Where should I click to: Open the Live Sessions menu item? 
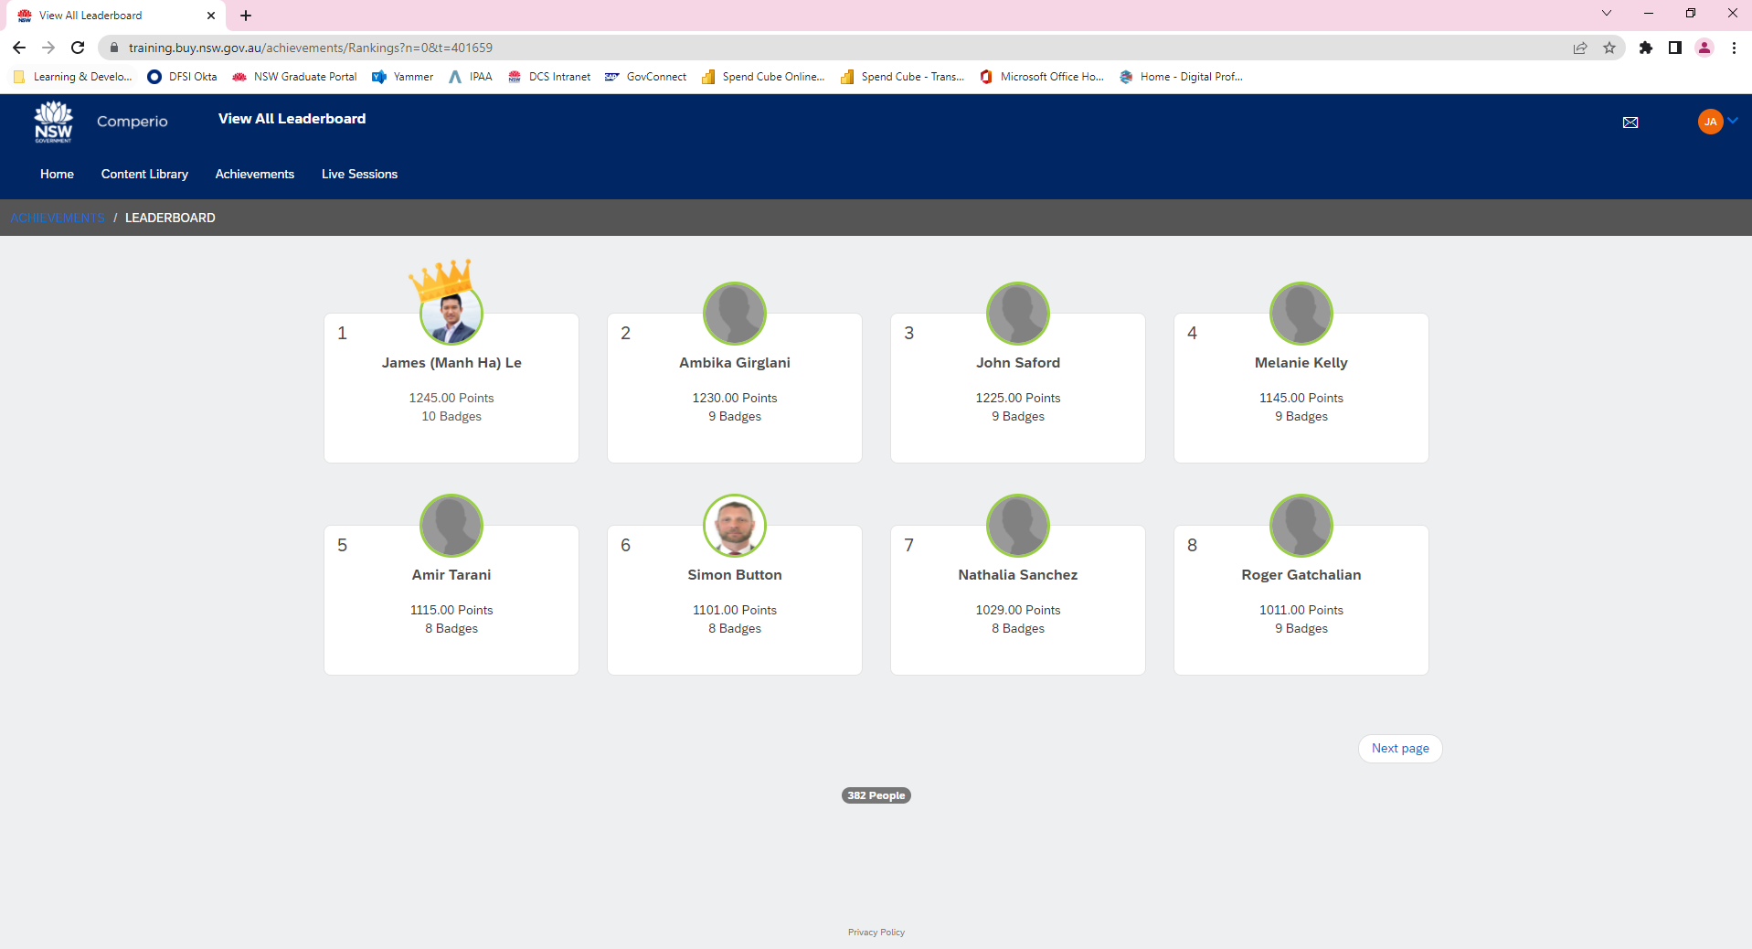pyautogui.click(x=359, y=174)
